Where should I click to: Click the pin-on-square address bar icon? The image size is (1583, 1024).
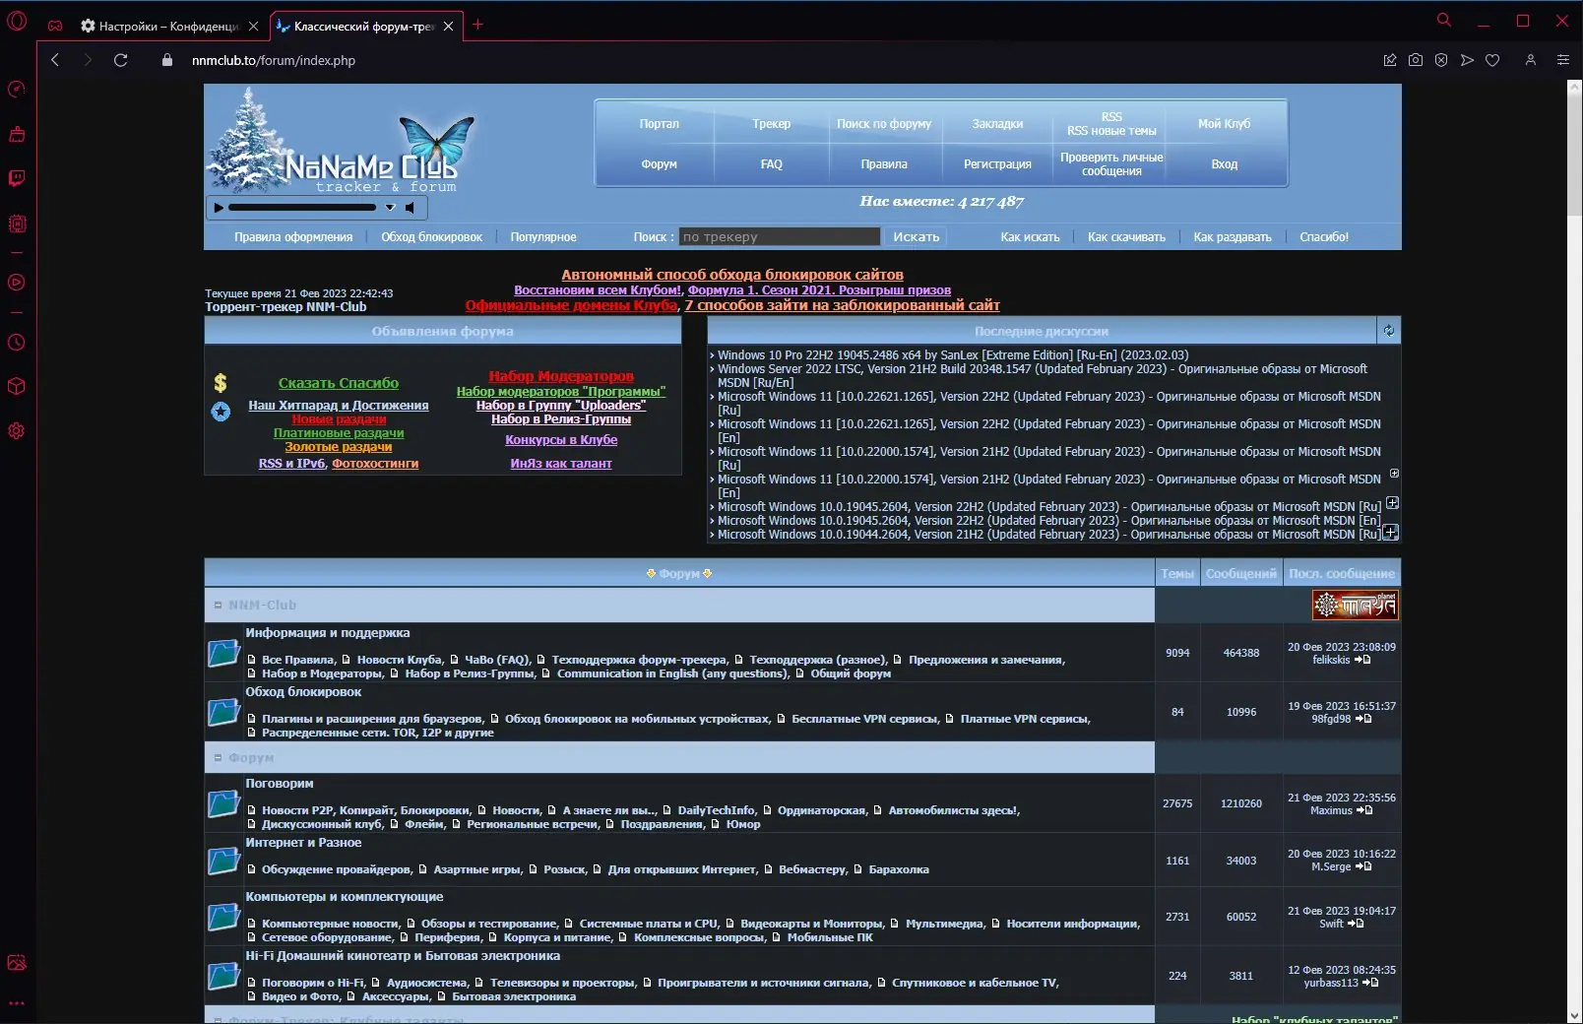(1390, 60)
